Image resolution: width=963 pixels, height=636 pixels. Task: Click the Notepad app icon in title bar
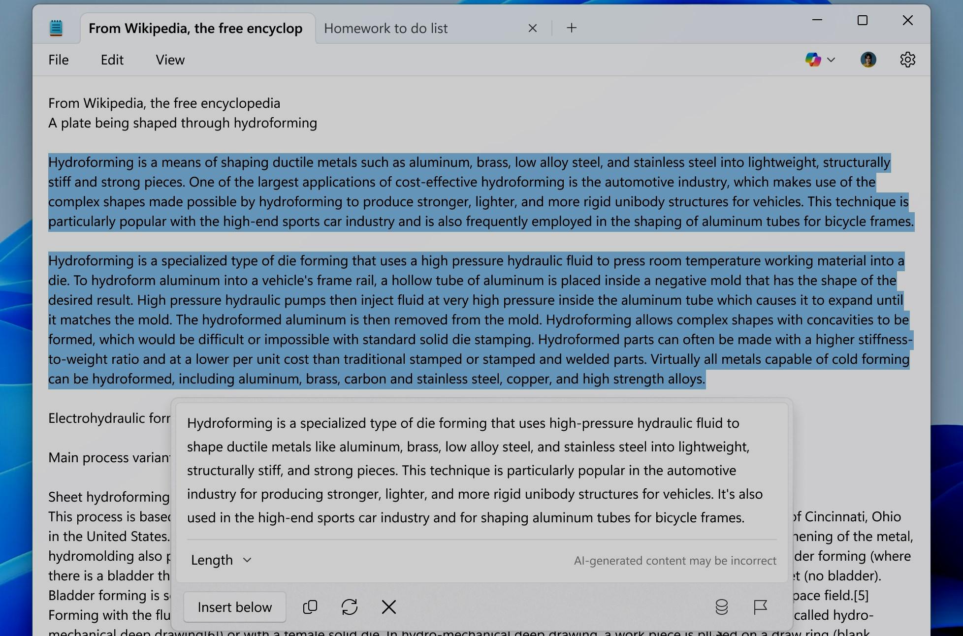56,28
